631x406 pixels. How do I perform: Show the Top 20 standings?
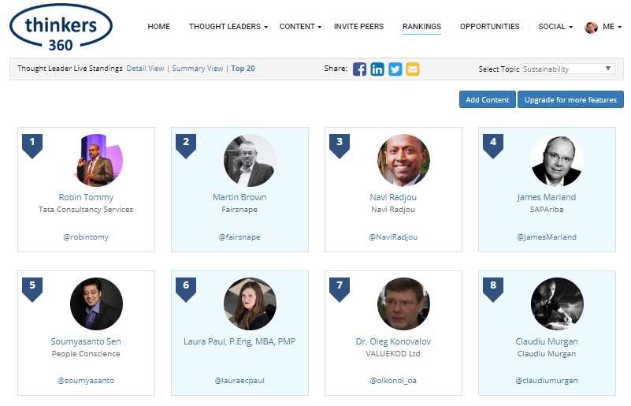[x=243, y=69]
